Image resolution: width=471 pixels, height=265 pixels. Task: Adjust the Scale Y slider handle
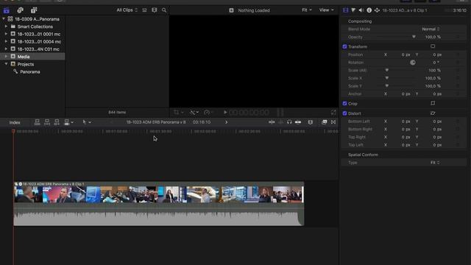387,85
